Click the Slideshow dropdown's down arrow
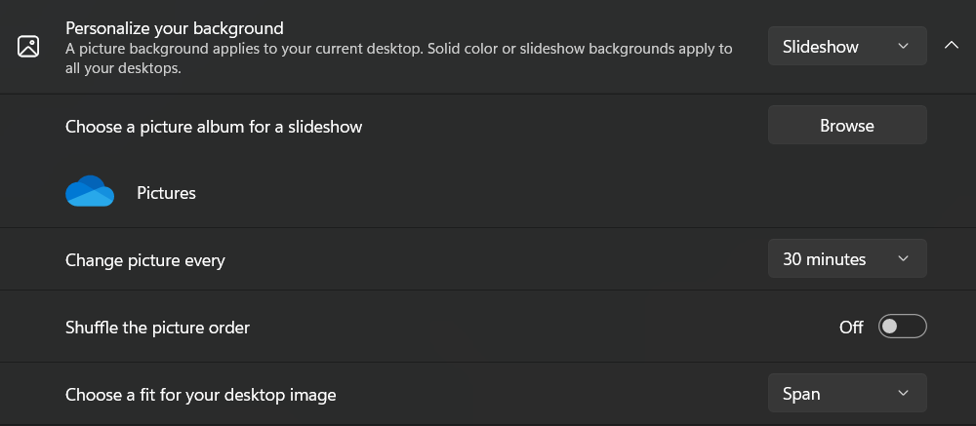Viewport: 976px width, 426px height. click(903, 47)
